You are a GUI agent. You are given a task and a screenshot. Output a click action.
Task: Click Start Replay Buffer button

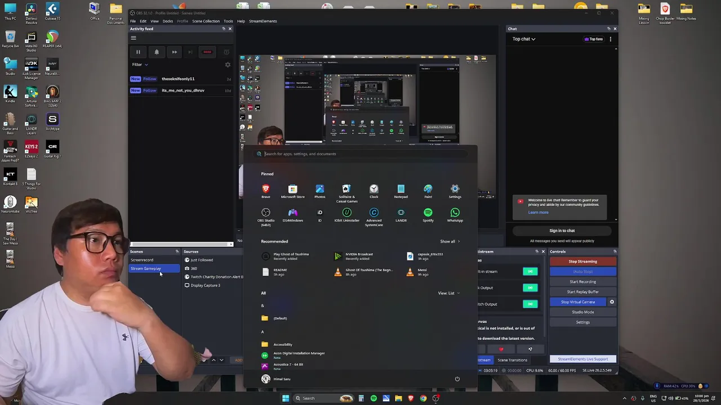pos(583,292)
